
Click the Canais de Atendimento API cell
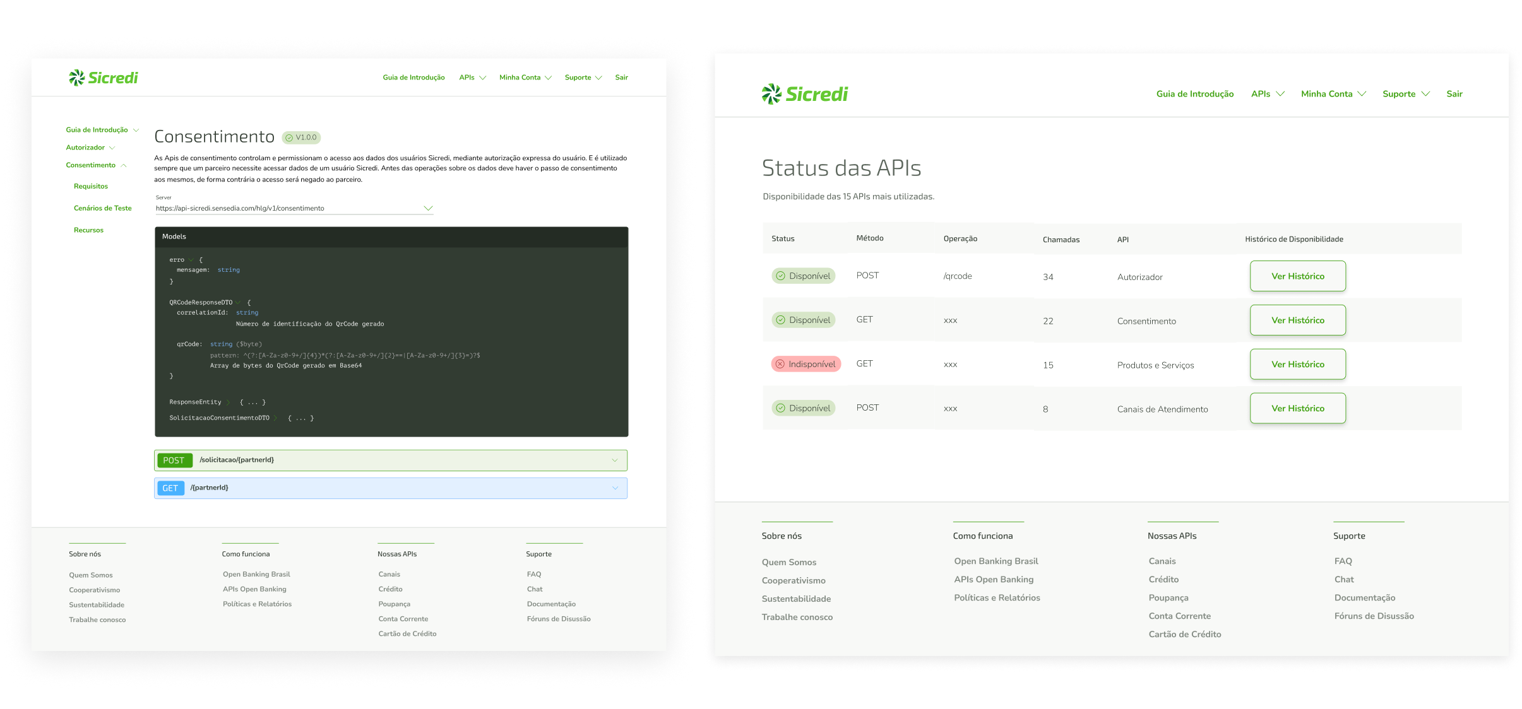point(1163,409)
